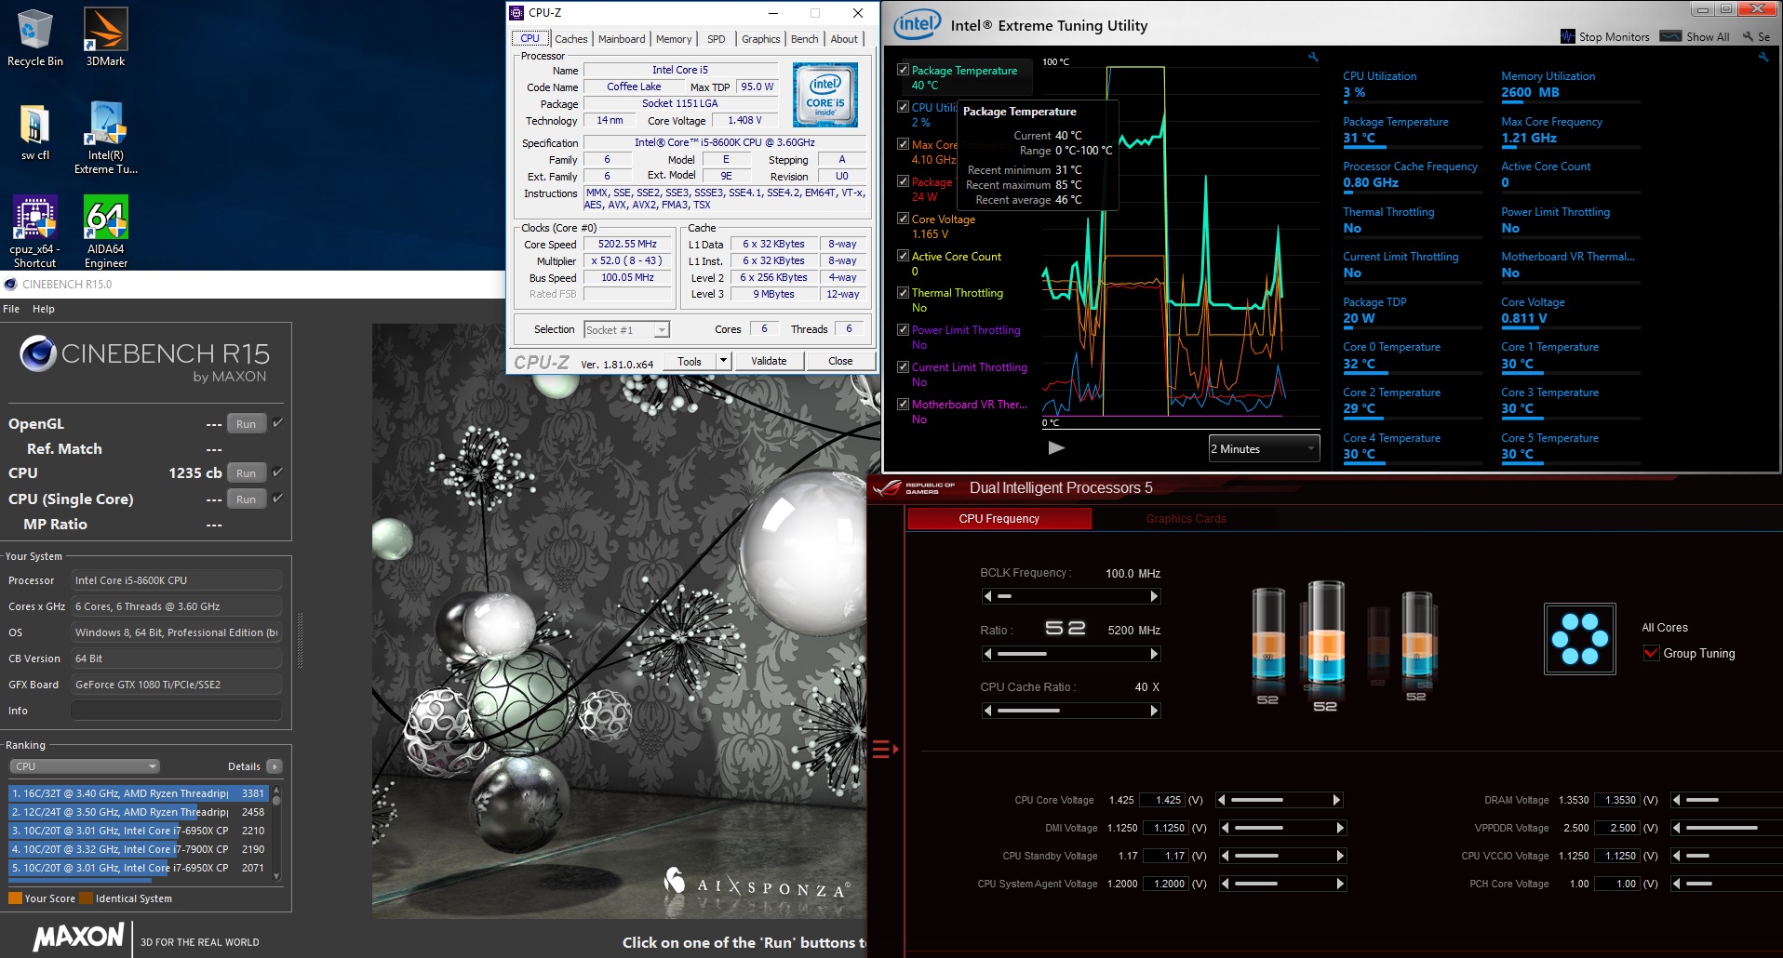This screenshot has height=958, width=1783.
Task: Click the play button under the XTU graph
Action: coord(1056,447)
